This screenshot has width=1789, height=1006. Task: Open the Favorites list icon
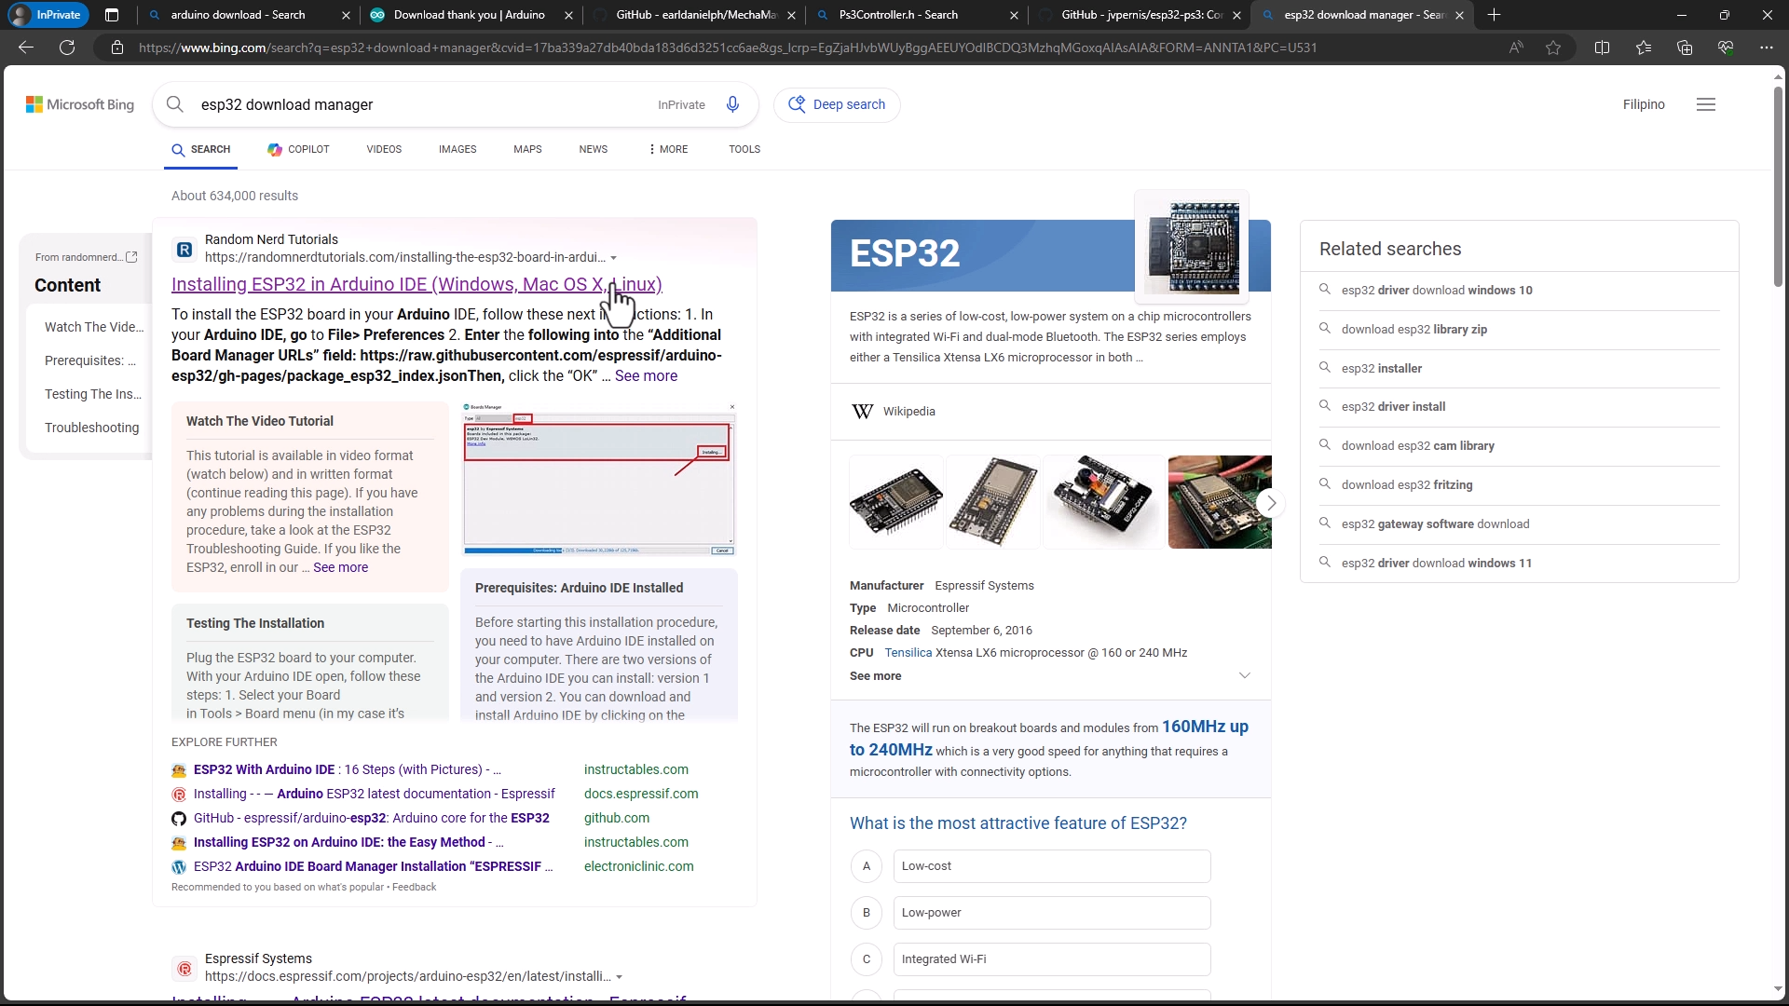[x=1643, y=48]
